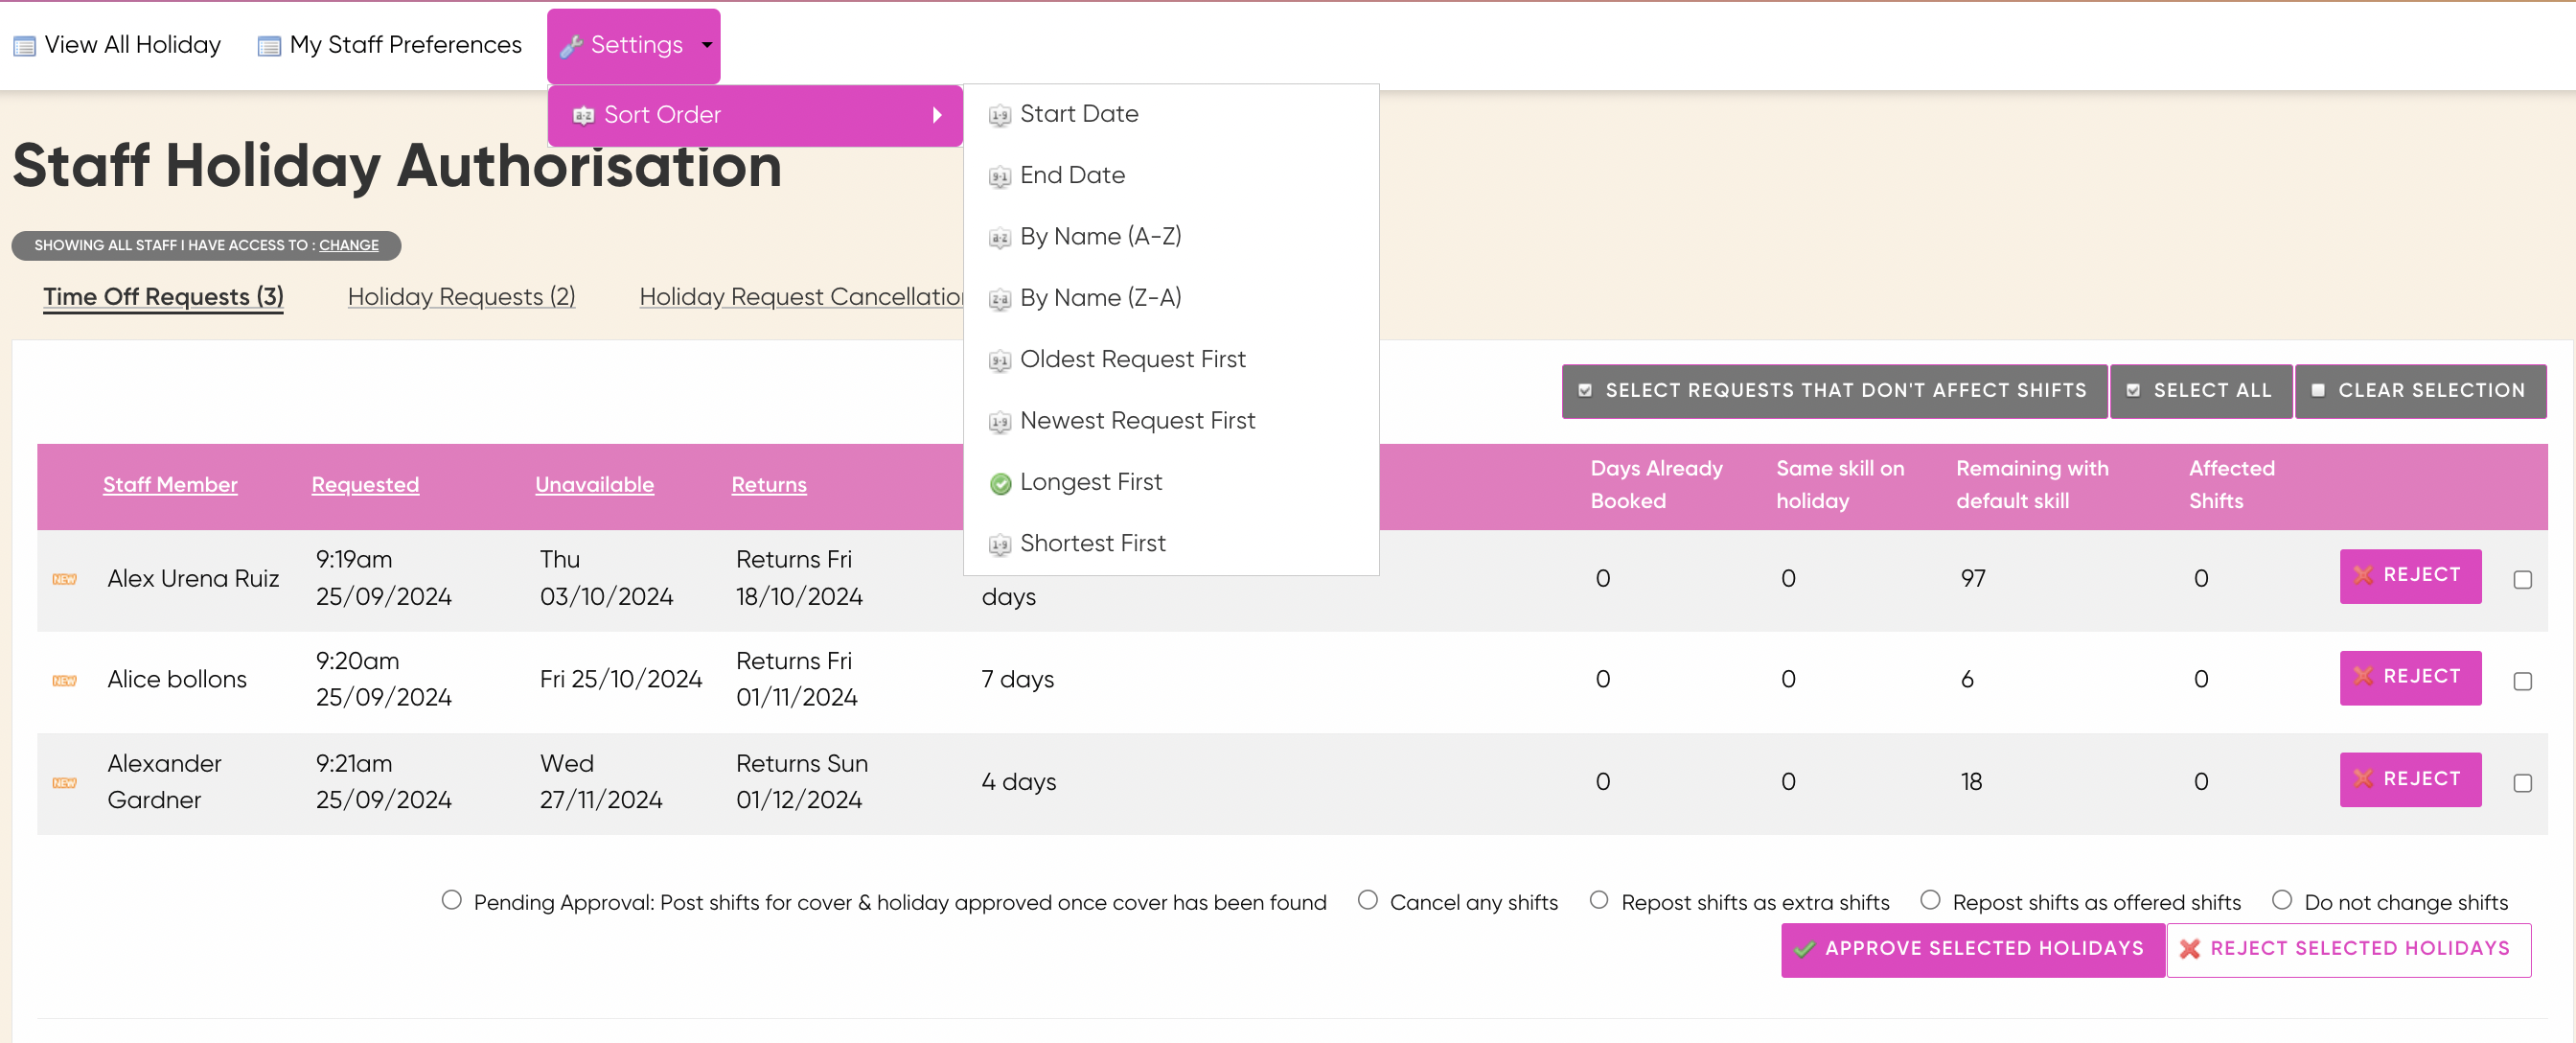Select the By Name (A-Z) sort option
This screenshot has width=2576, height=1043.
click(x=1100, y=237)
